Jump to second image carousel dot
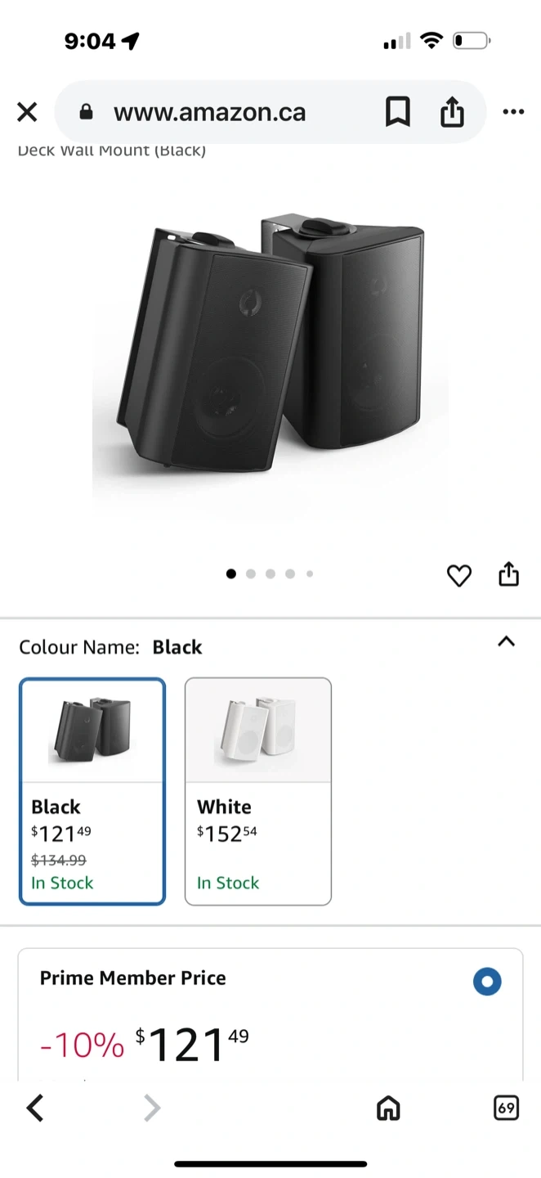The height and width of the screenshot is (1178, 541). [x=251, y=574]
